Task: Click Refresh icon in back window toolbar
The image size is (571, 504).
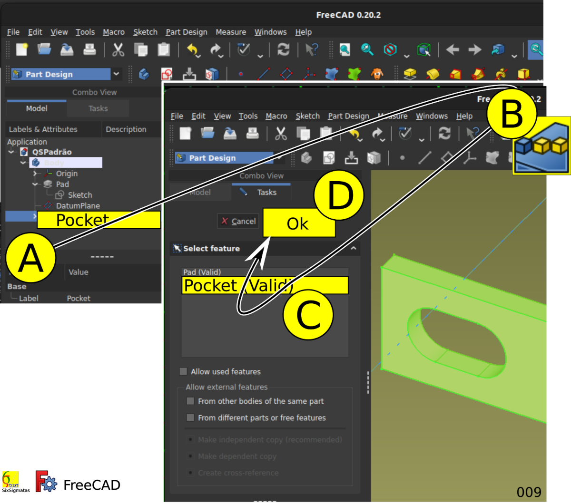Action: 284,49
